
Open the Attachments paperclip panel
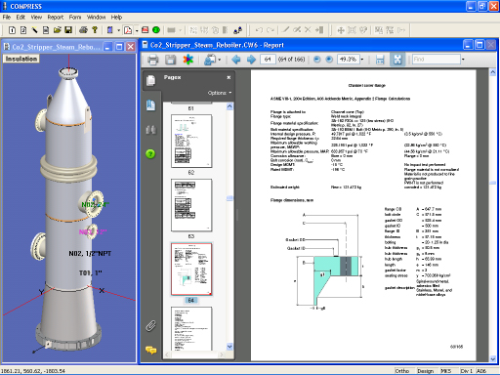pos(150,325)
